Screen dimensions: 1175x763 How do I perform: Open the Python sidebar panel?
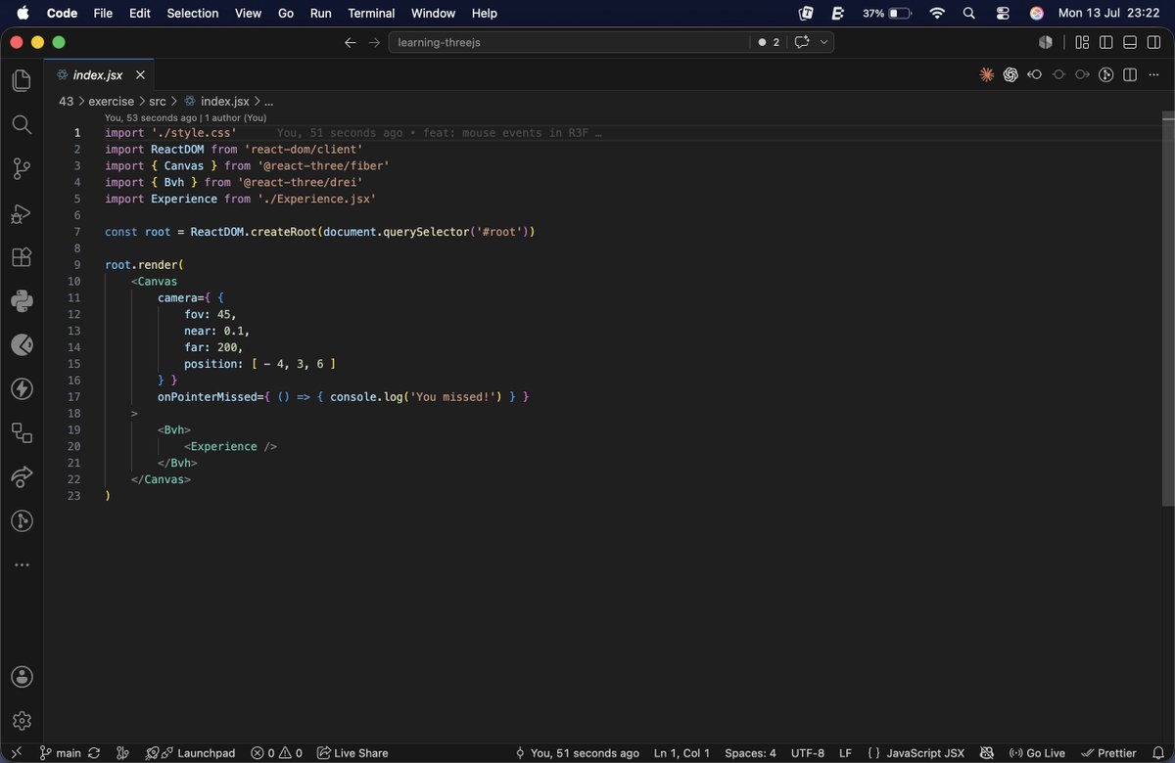[22, 300]
